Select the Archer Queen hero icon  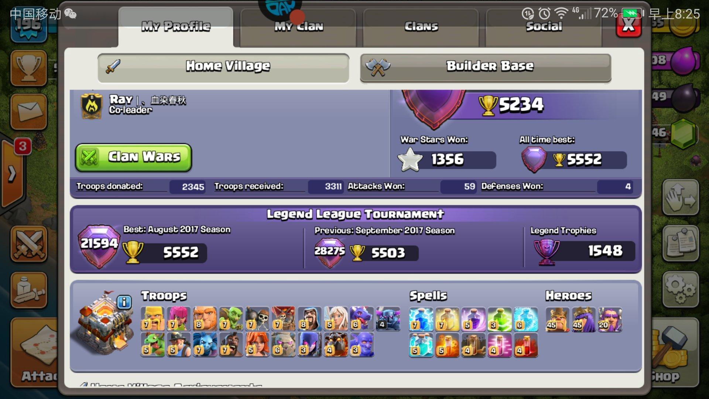(584, 319)
